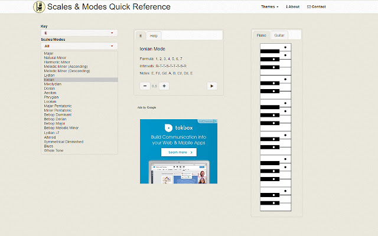Image resolution: width=378 pixels, height=236 pixels.
Task: Select Mixolydian from the scales list
Action: 53,84
